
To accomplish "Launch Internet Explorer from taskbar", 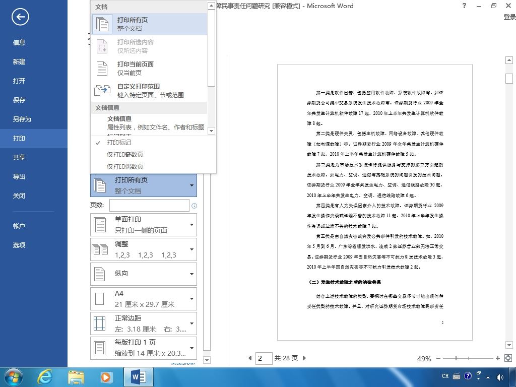I will [x=45, y=377].
